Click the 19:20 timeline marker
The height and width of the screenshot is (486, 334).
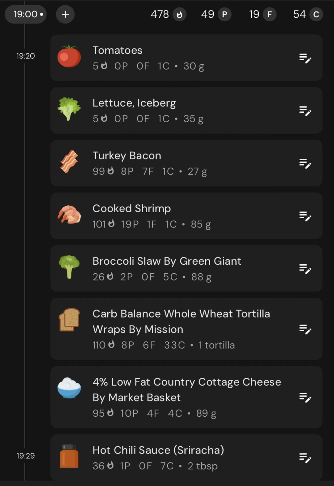click(25, 56)
